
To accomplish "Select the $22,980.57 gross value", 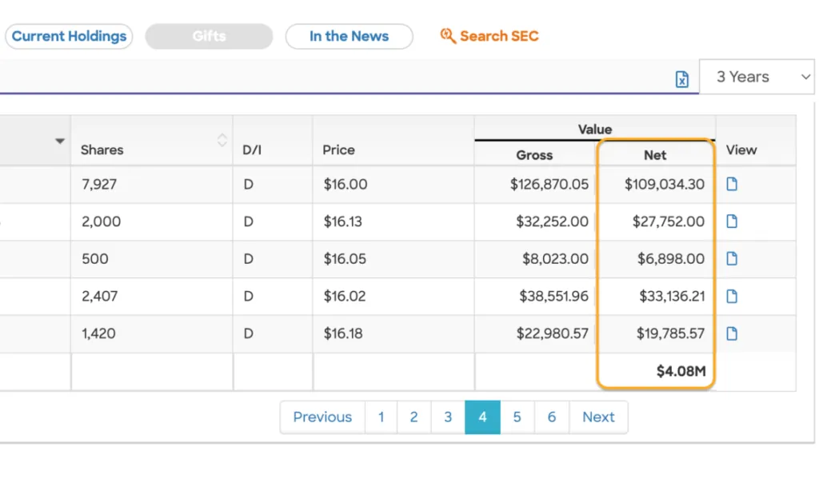I will 553,333.
